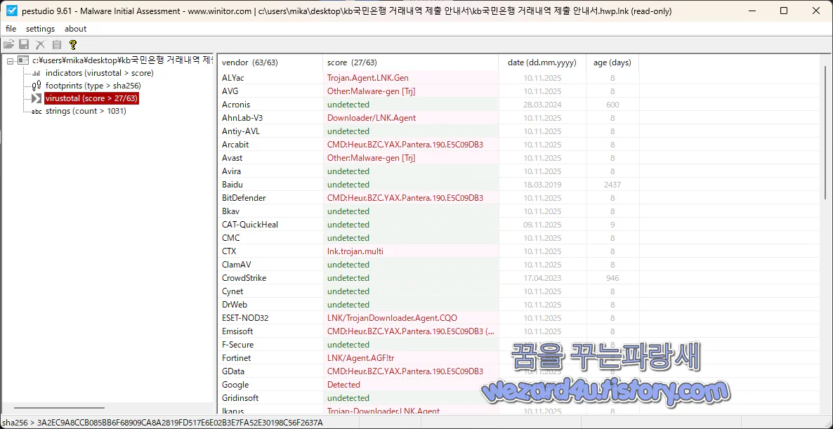Select indicators (virustotal > score) tree item

(x=99, y=73)
